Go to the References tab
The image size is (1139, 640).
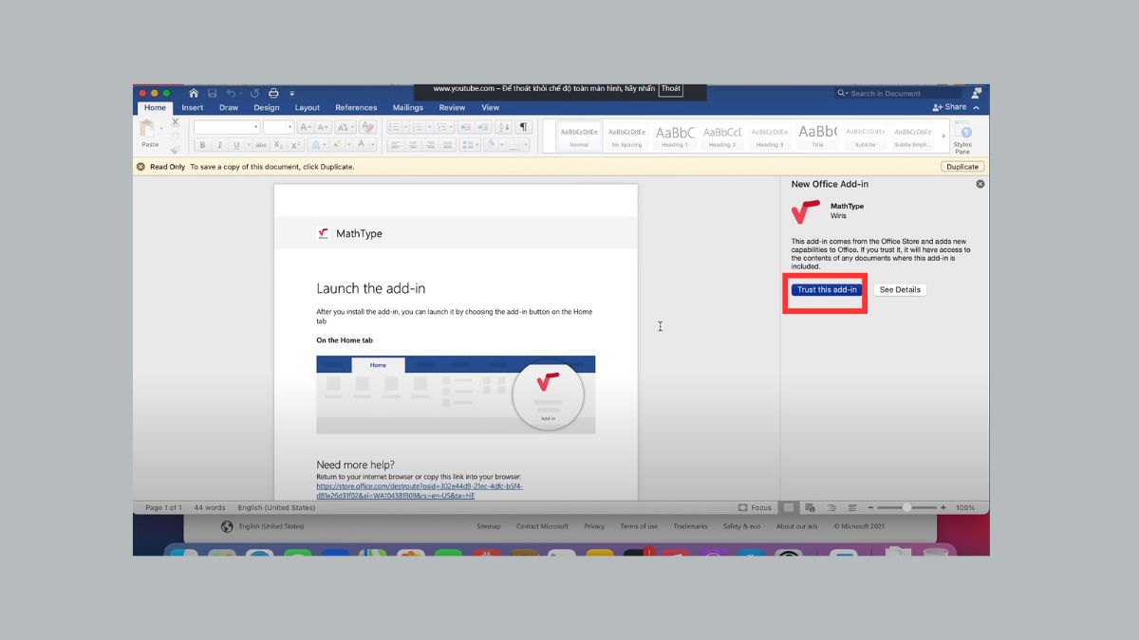tap(356, 108)
